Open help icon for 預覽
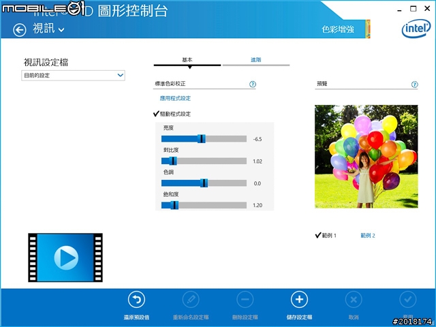The image size is (436, 327). point(414,84)
